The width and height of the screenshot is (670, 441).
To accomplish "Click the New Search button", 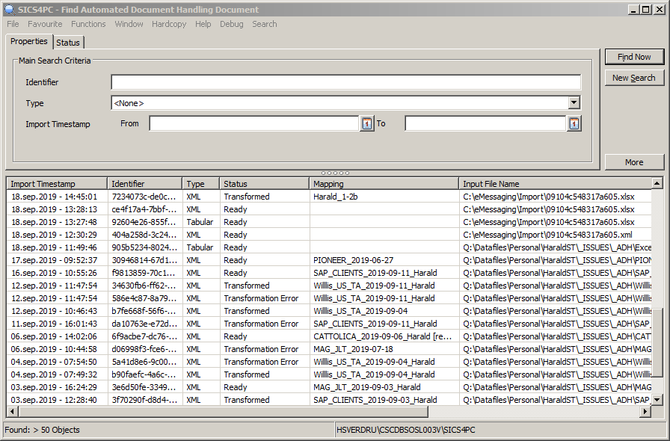I will [634, 78].
